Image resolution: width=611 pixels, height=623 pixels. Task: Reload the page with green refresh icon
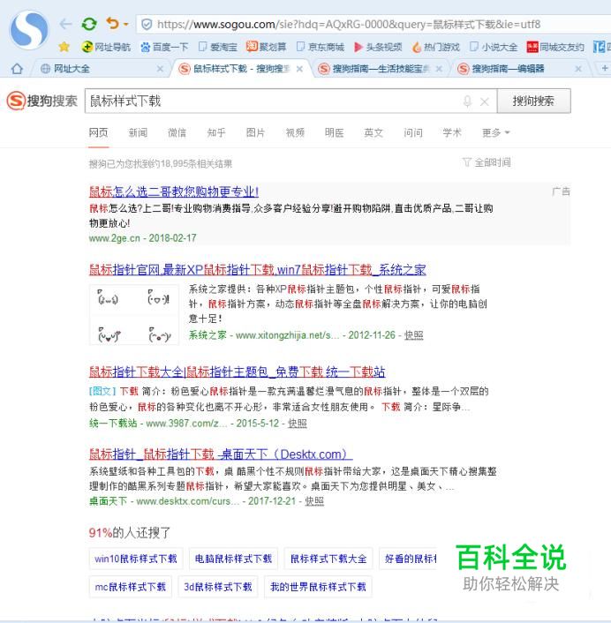(x=89, y=24)
